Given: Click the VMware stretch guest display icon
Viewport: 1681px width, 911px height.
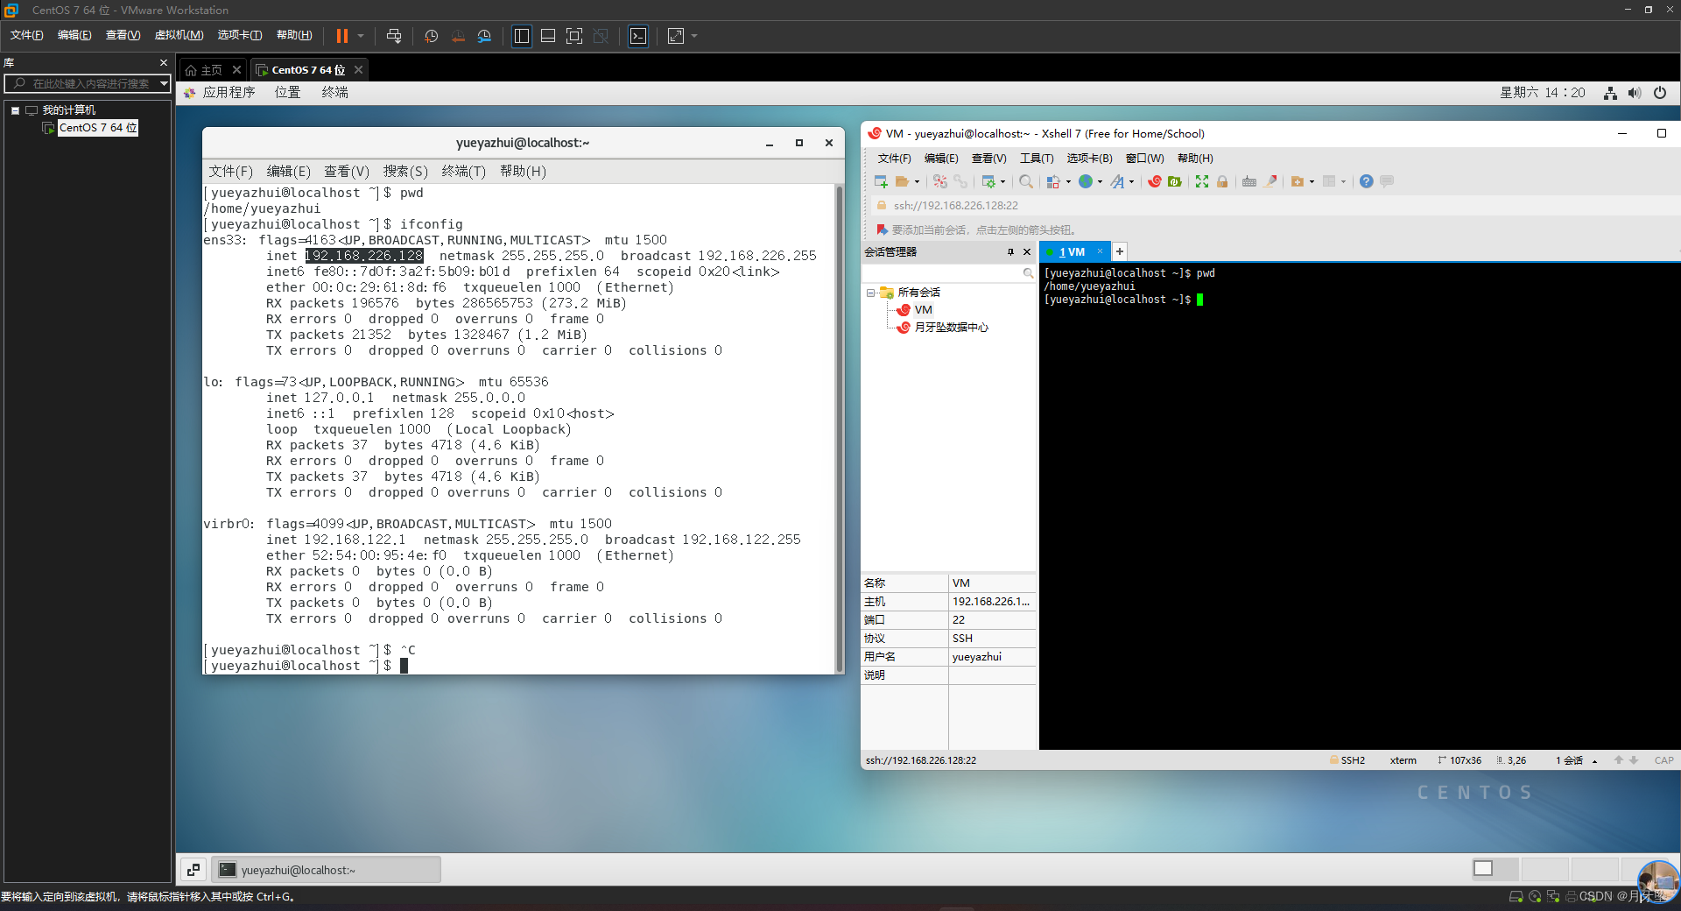Looking at the screenshot, I should [676, 36].
